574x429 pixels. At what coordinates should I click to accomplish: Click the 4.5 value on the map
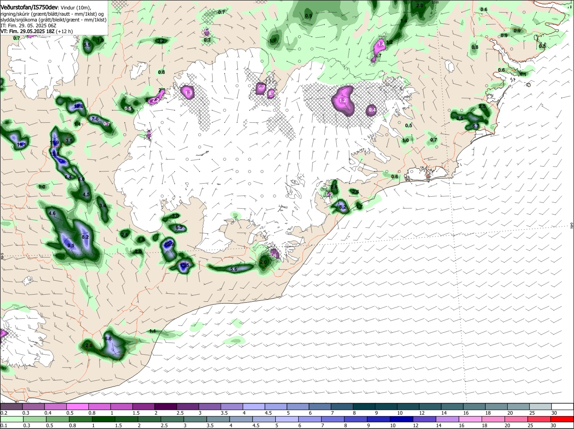(x=87, y=195)
